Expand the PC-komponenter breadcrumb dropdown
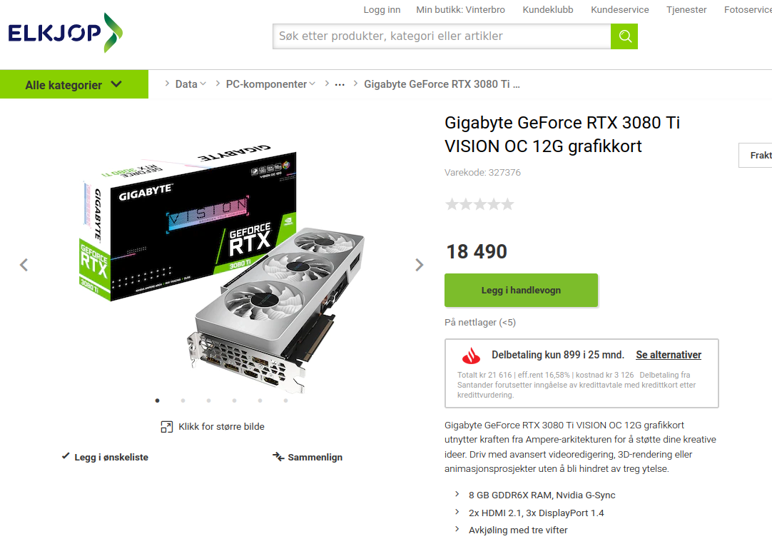This screenshot has height=549, width=772. coord(270,84)
